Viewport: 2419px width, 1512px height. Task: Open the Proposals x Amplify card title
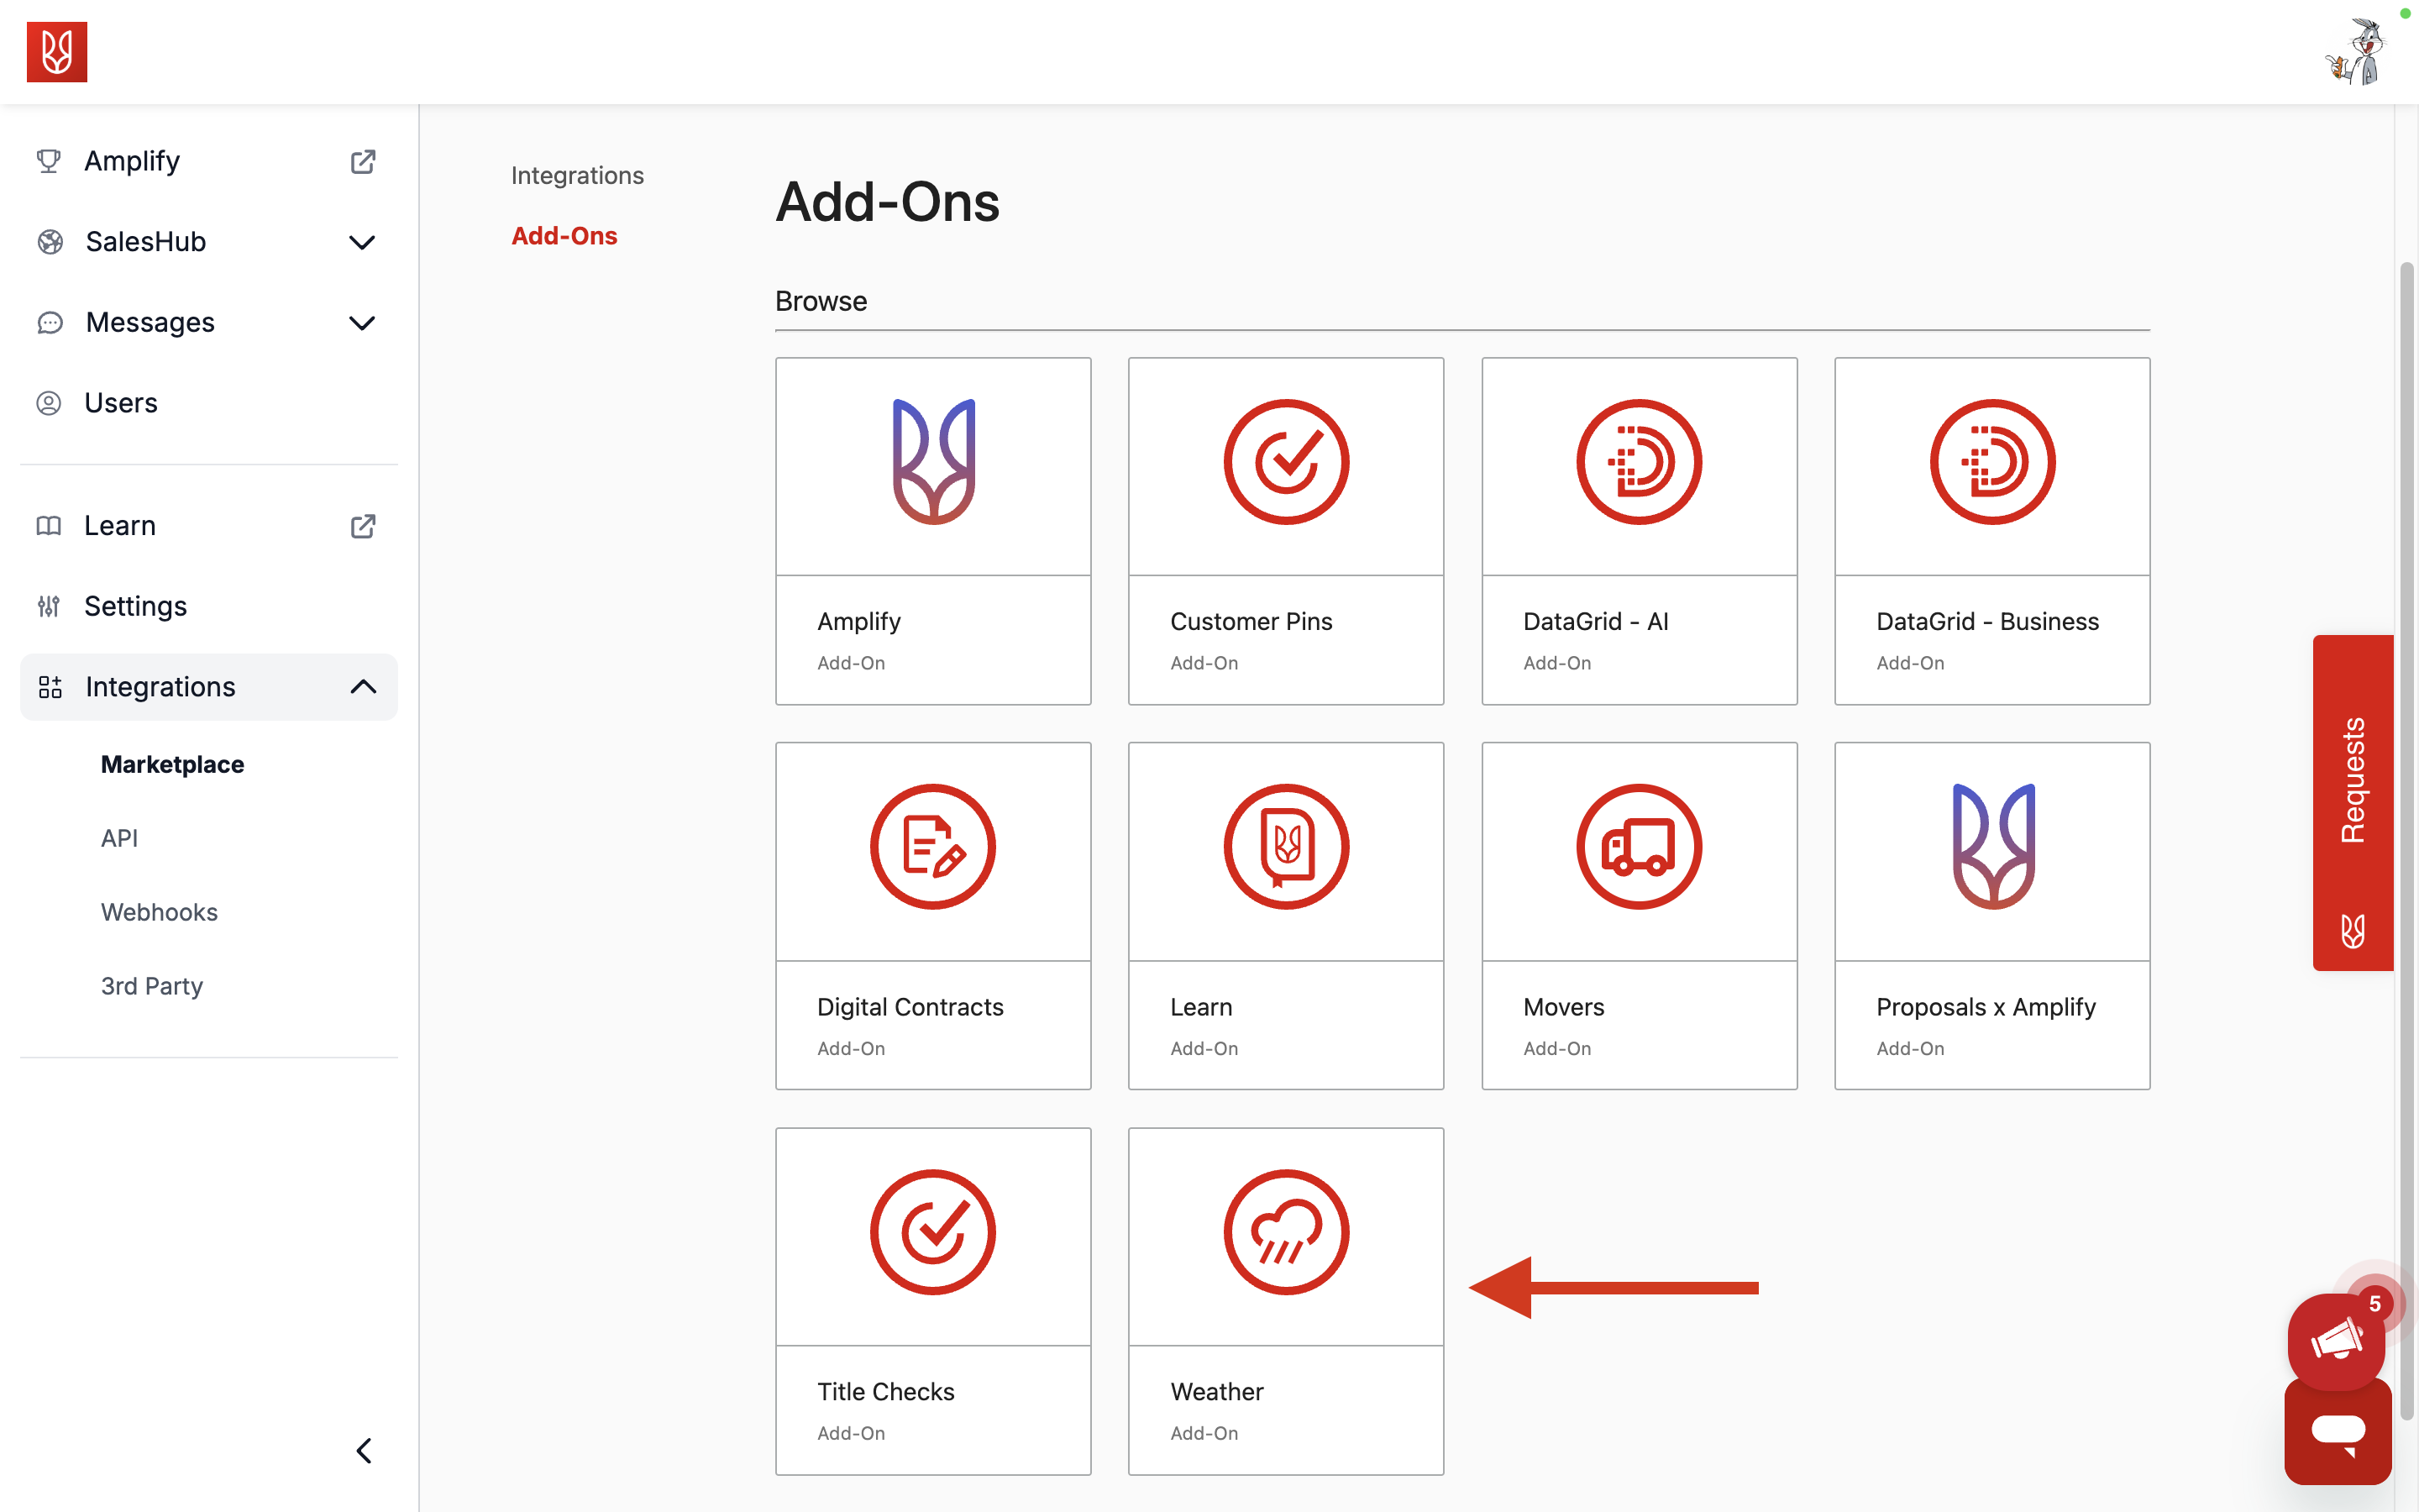[x=1986, y=1007]
